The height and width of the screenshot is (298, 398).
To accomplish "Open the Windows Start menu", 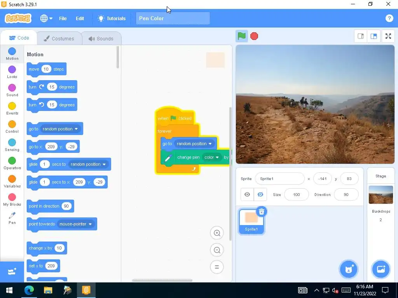I will click(x=9, y=290).
